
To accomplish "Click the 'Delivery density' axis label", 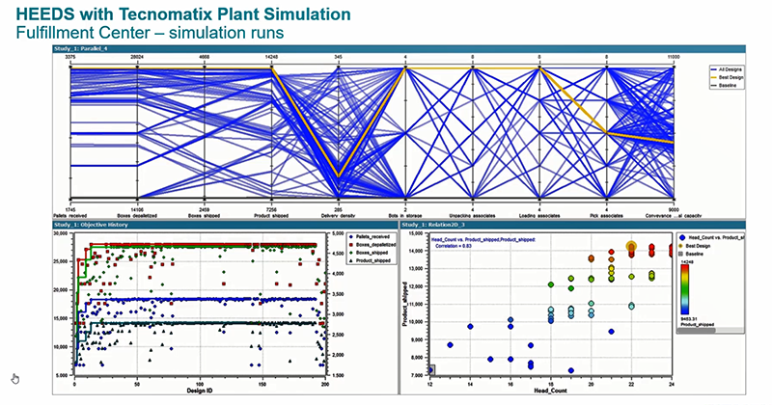I will [x=339, y=216].
